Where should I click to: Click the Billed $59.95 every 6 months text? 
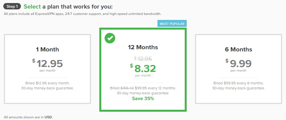click(x=238, y=83)
